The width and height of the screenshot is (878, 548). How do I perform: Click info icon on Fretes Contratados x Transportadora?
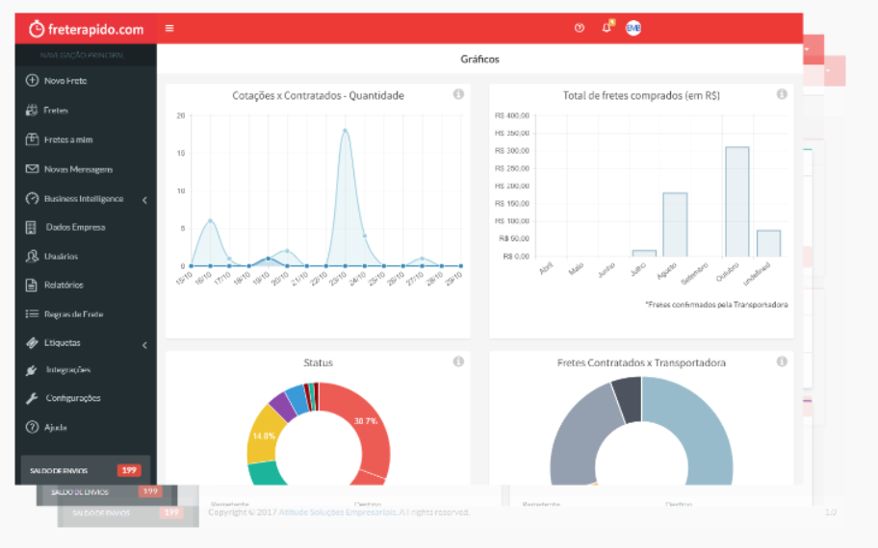tap(782, 361)
